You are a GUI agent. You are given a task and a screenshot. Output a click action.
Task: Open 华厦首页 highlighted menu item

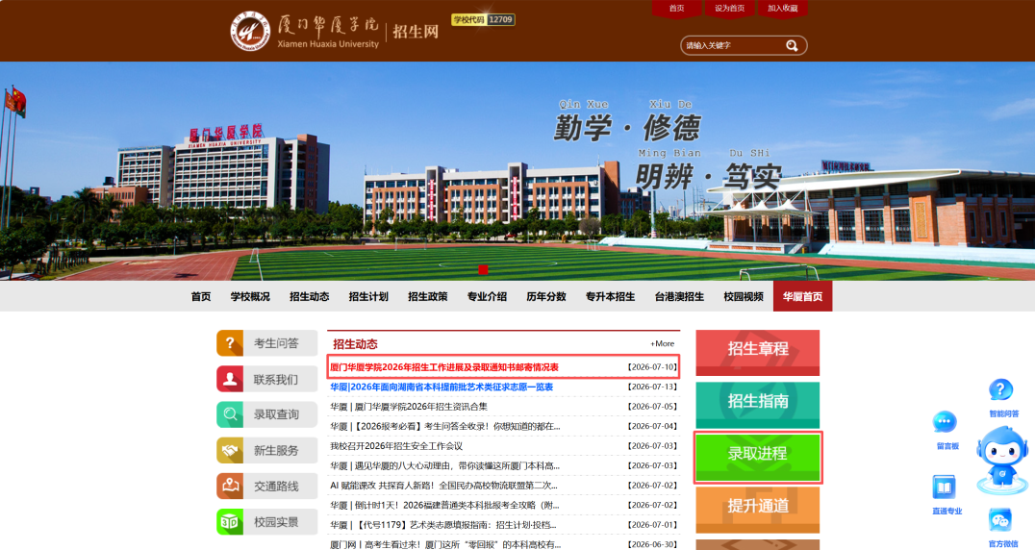(x=802, y=296)
